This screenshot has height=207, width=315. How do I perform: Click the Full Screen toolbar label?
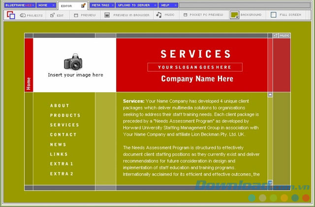click(x=290, y=15)
